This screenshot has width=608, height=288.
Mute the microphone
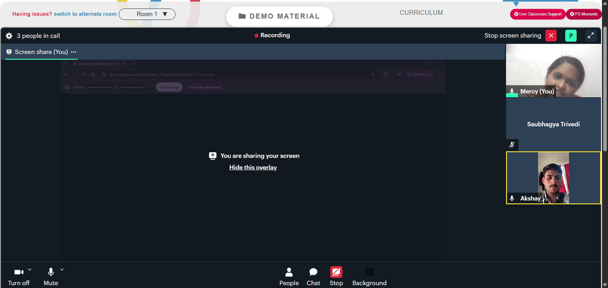coord(50,277)
